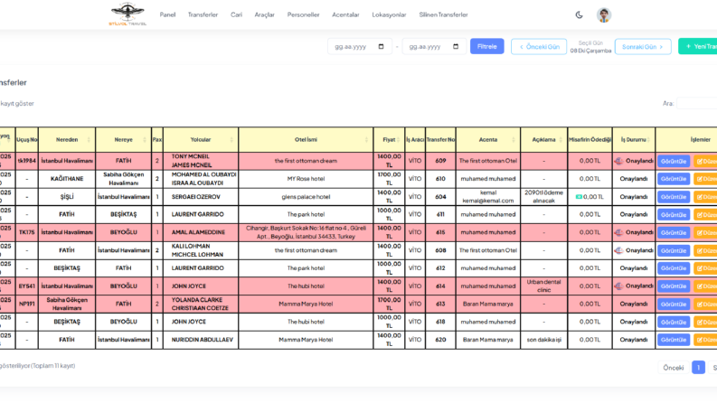This screenshot has height=403, width=717.
Task: Click note cell son dakika işi
Action: [543, 340]
